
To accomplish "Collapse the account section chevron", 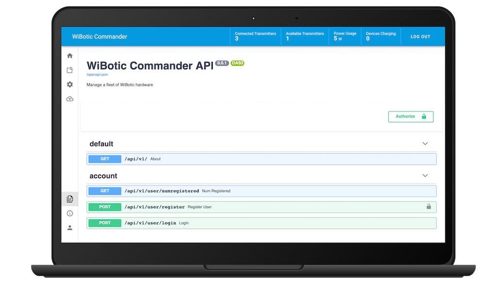I will (x=425, y=176).
